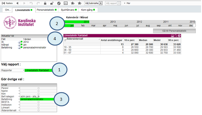Click the Gå till Personalstatistik button

174,31
